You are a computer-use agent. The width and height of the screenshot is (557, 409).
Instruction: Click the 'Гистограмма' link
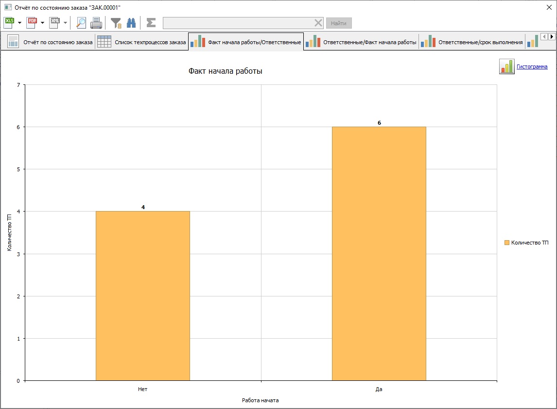click(532, 66)
